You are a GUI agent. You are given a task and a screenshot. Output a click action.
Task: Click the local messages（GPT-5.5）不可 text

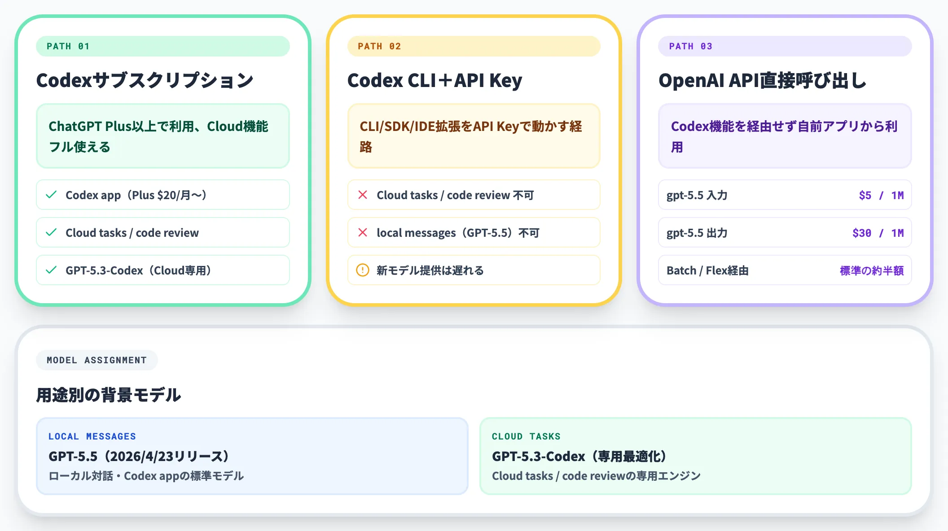[458, 233]
